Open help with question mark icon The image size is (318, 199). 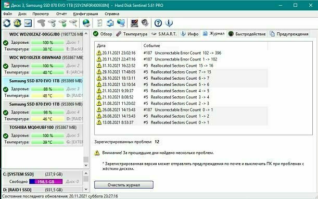158,23
